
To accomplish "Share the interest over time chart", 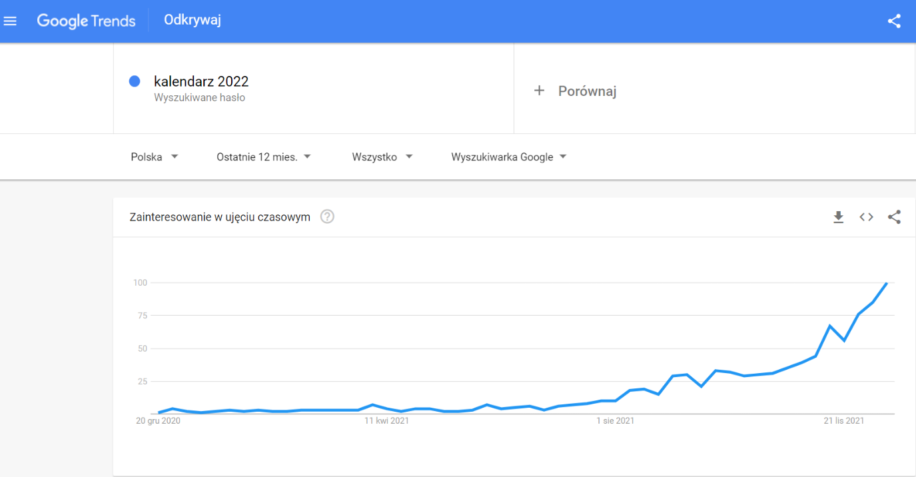I will (894, 217).
